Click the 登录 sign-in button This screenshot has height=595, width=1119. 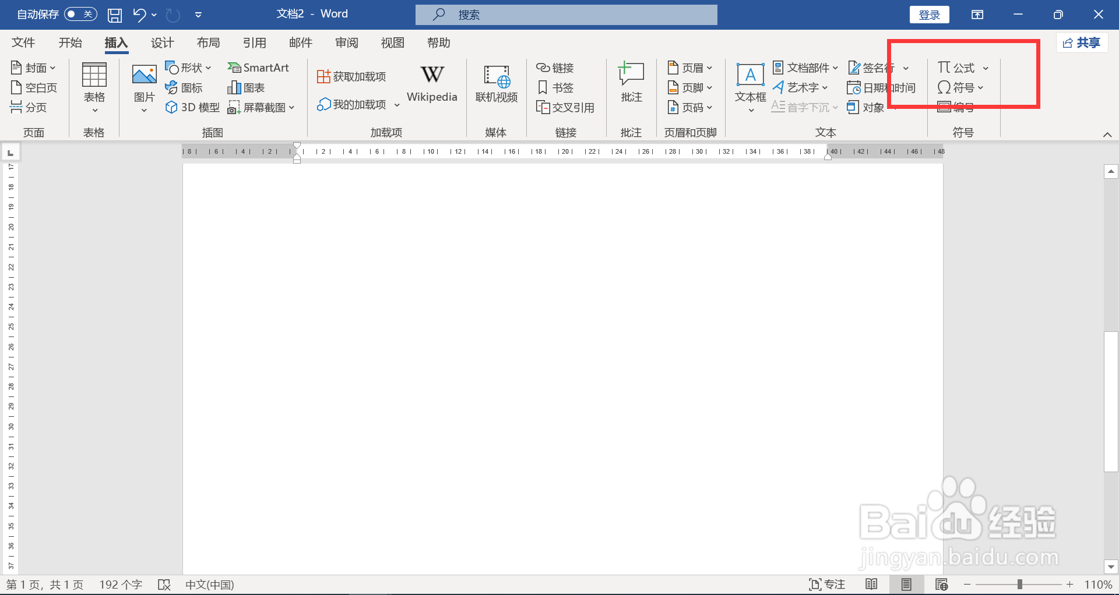tap(929, 15)
